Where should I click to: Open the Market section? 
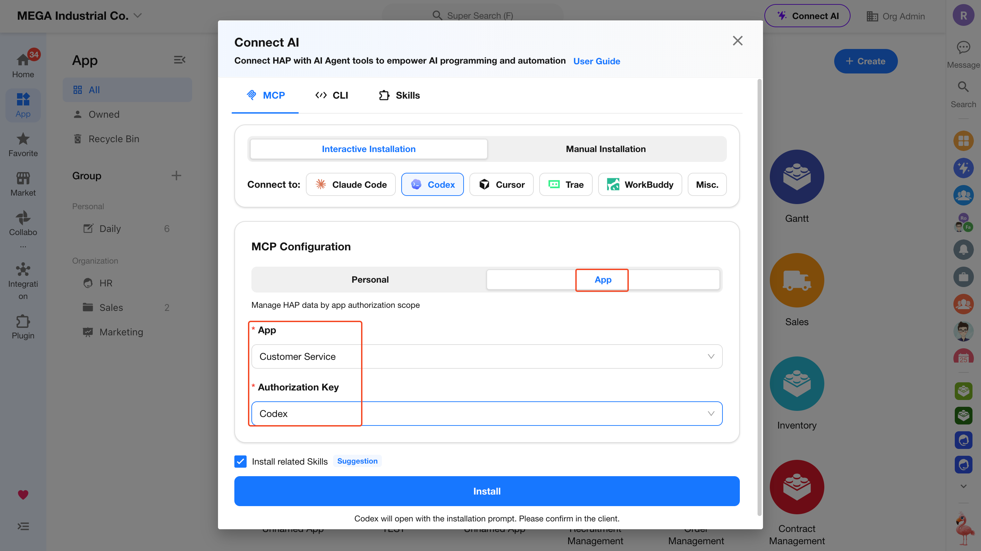point(23,184)
